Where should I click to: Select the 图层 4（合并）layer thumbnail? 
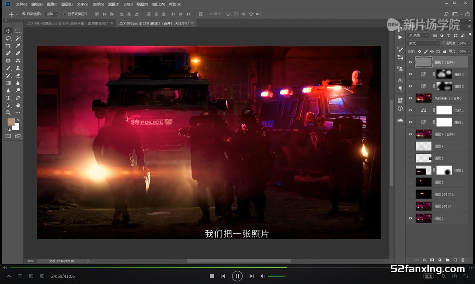pyautogui.click(x=424, y=134)
